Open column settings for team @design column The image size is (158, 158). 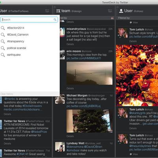tap(110, 11)
